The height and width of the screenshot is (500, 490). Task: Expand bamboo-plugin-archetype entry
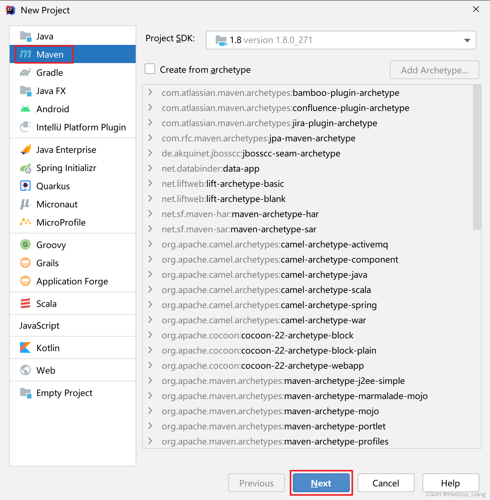pyautogui.click(x=150, y=92)
